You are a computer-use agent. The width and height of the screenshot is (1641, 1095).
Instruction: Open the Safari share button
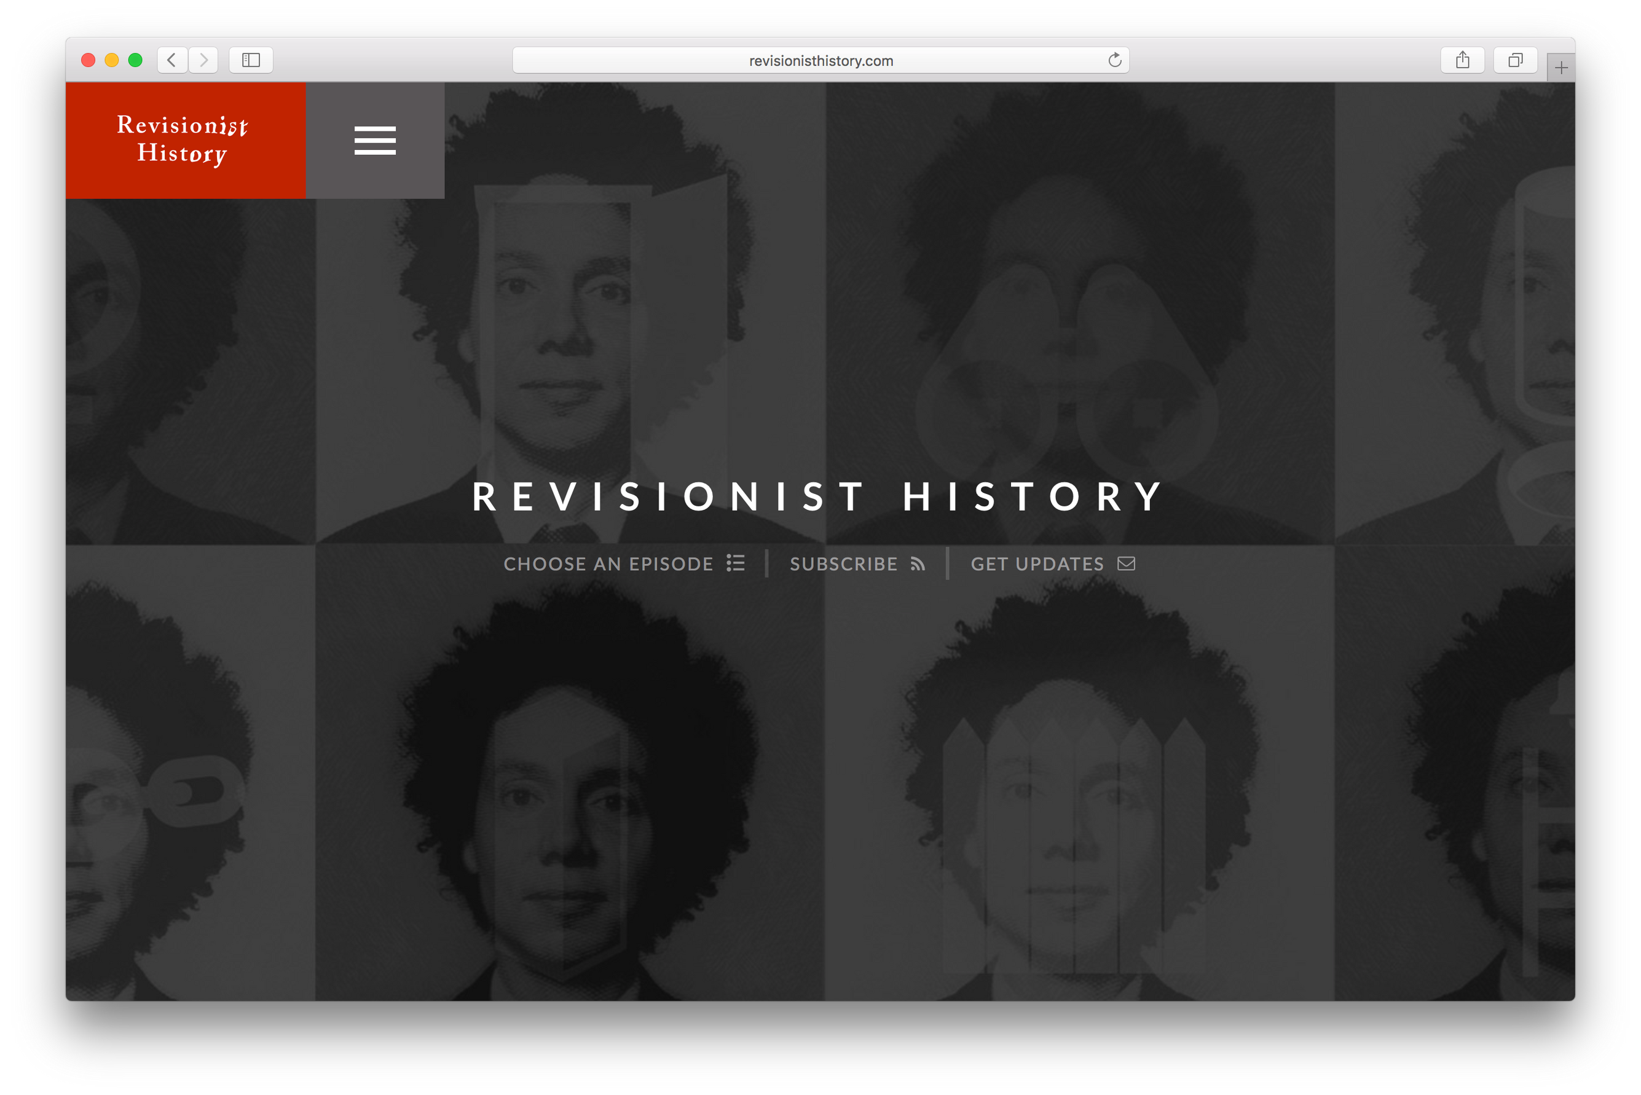tap(1462, 60)
